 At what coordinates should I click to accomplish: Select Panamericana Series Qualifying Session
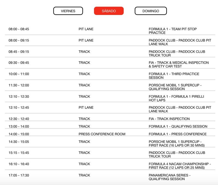[x=169, y=177]
